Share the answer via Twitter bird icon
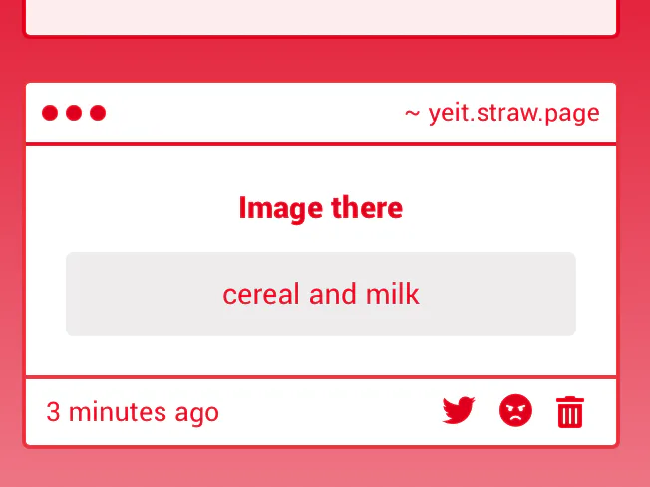 [458, 410]
